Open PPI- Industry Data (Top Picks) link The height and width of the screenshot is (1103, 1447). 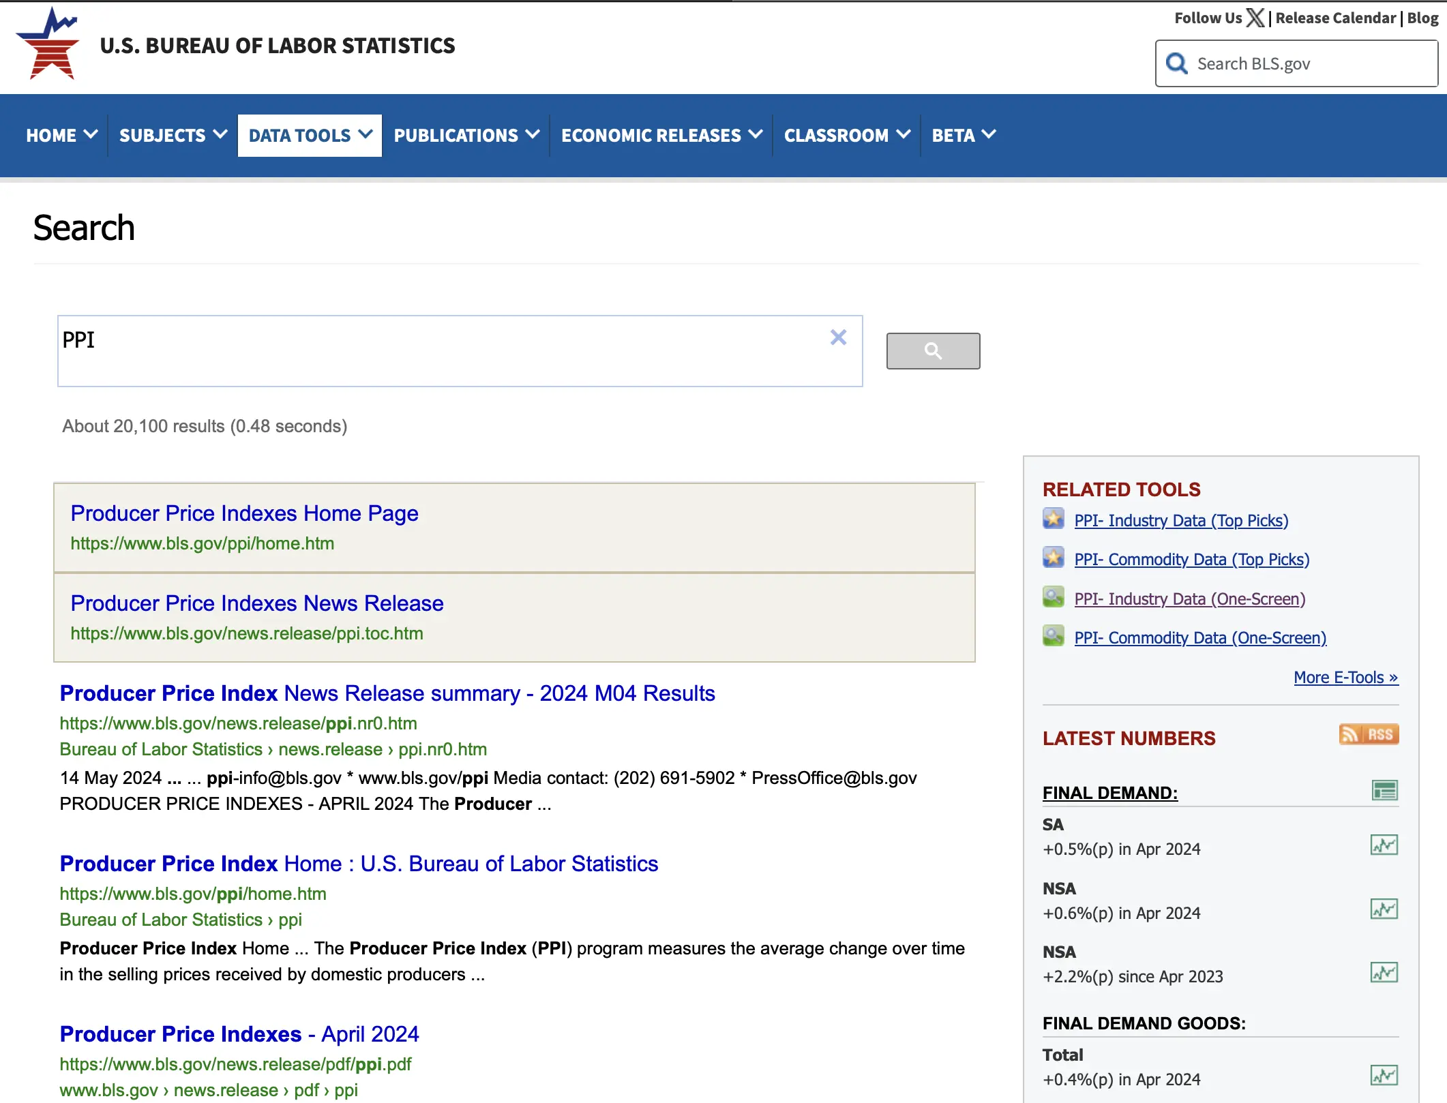tap(1181, 521)
